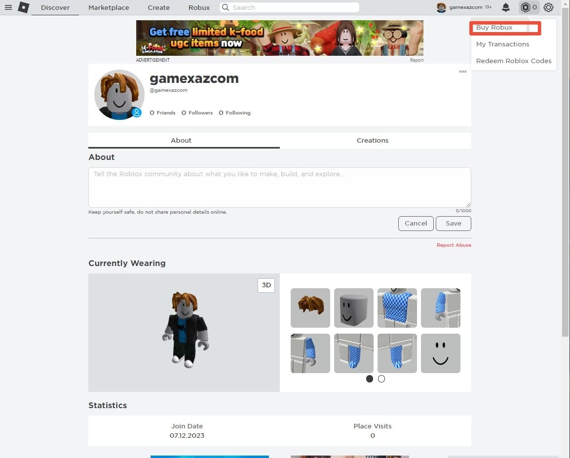570x458 pixels.
Task: Choose Redeem Roblox Codes
Action: [x=514, y=61]
